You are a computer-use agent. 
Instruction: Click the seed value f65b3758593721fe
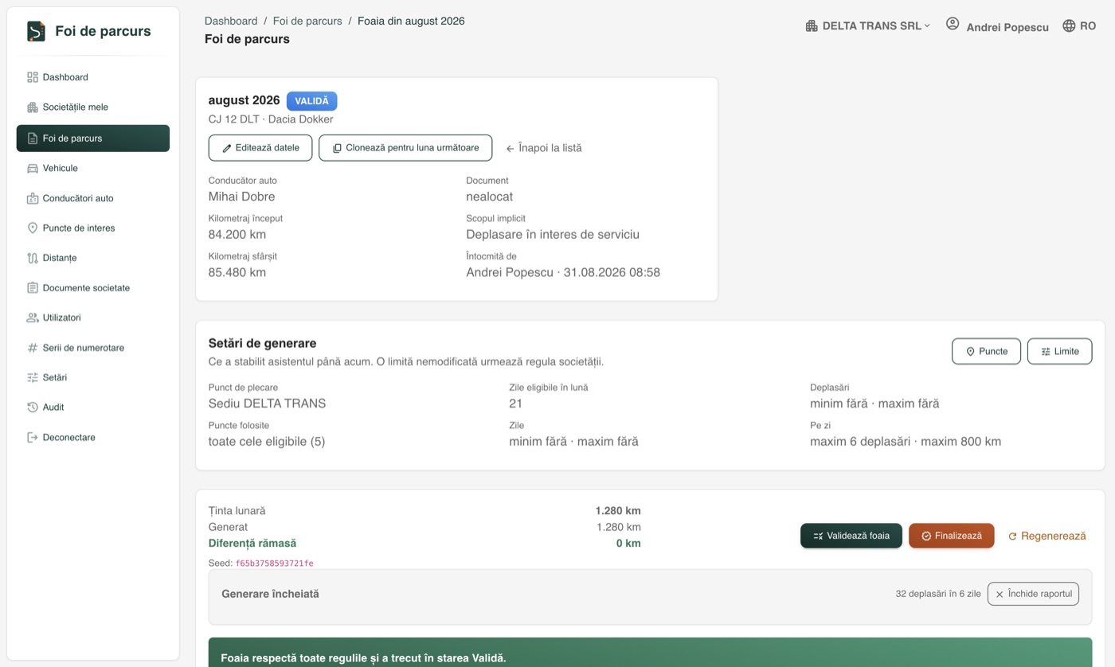(275, 564)
